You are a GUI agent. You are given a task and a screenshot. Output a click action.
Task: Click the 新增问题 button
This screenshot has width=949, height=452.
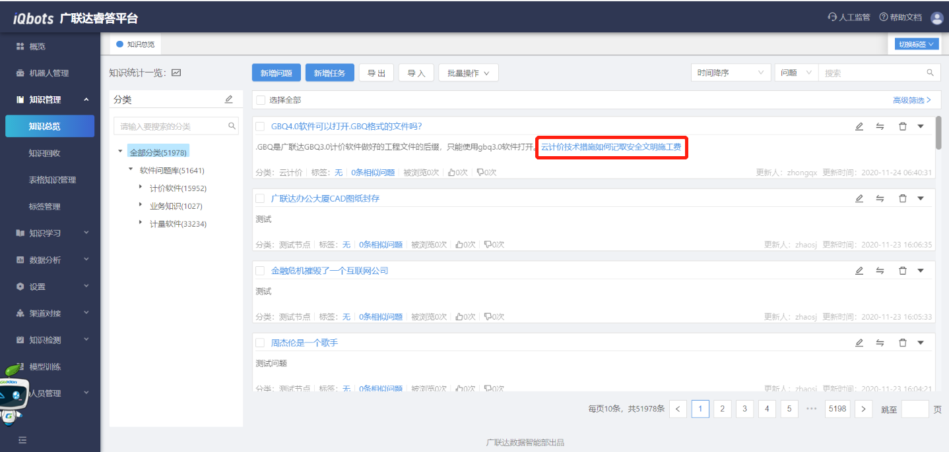[x=276, y=73]
